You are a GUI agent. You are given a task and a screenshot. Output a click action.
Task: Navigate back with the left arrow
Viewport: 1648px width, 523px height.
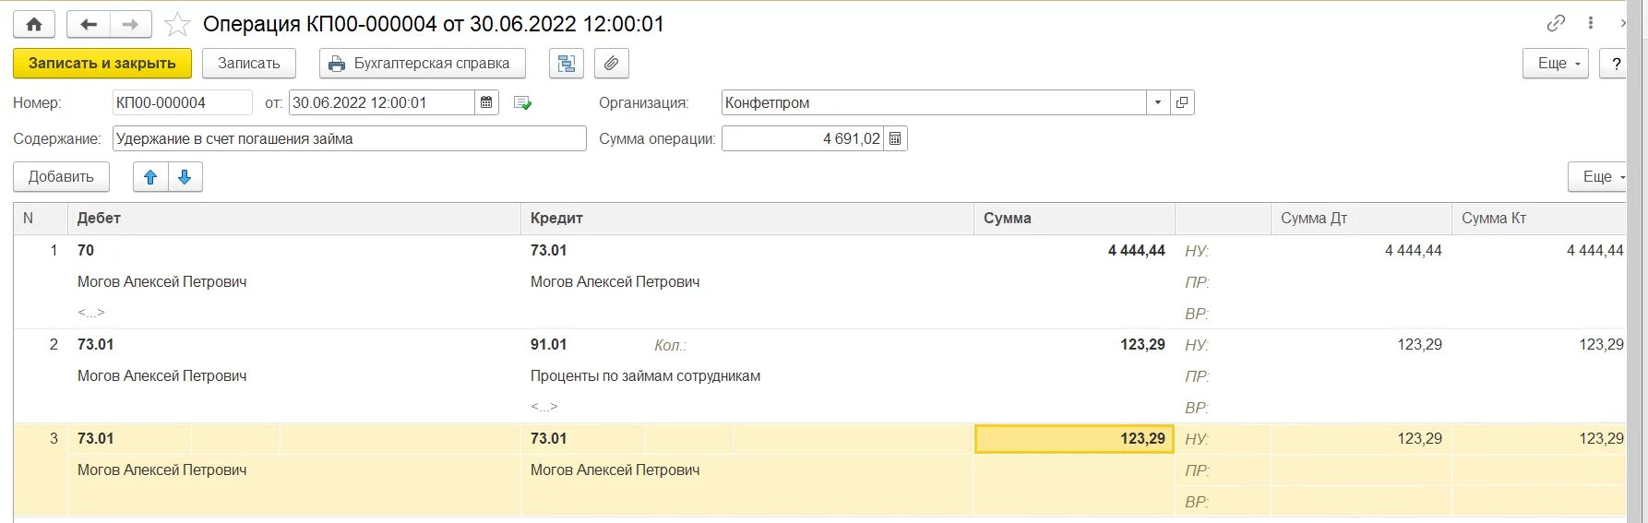[89, 24]
